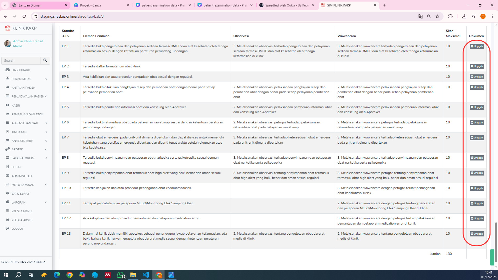Open Kasir from the sidebar
The height and width of the screenshot is (280, 498).
tap(16, 106)
